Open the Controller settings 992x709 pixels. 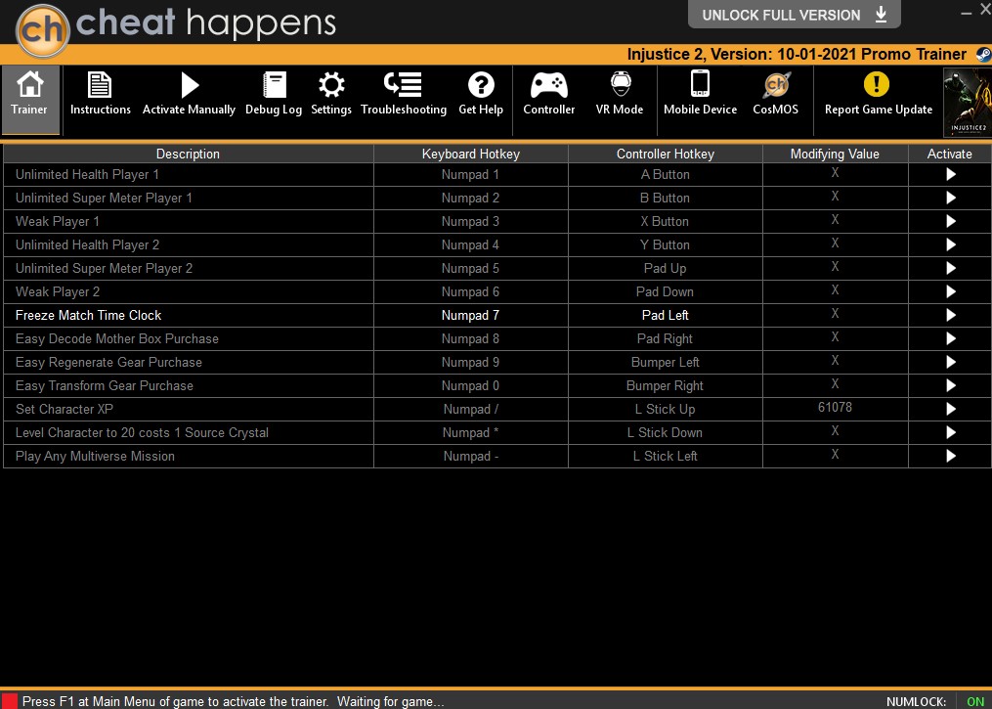[x=548, y=93]
